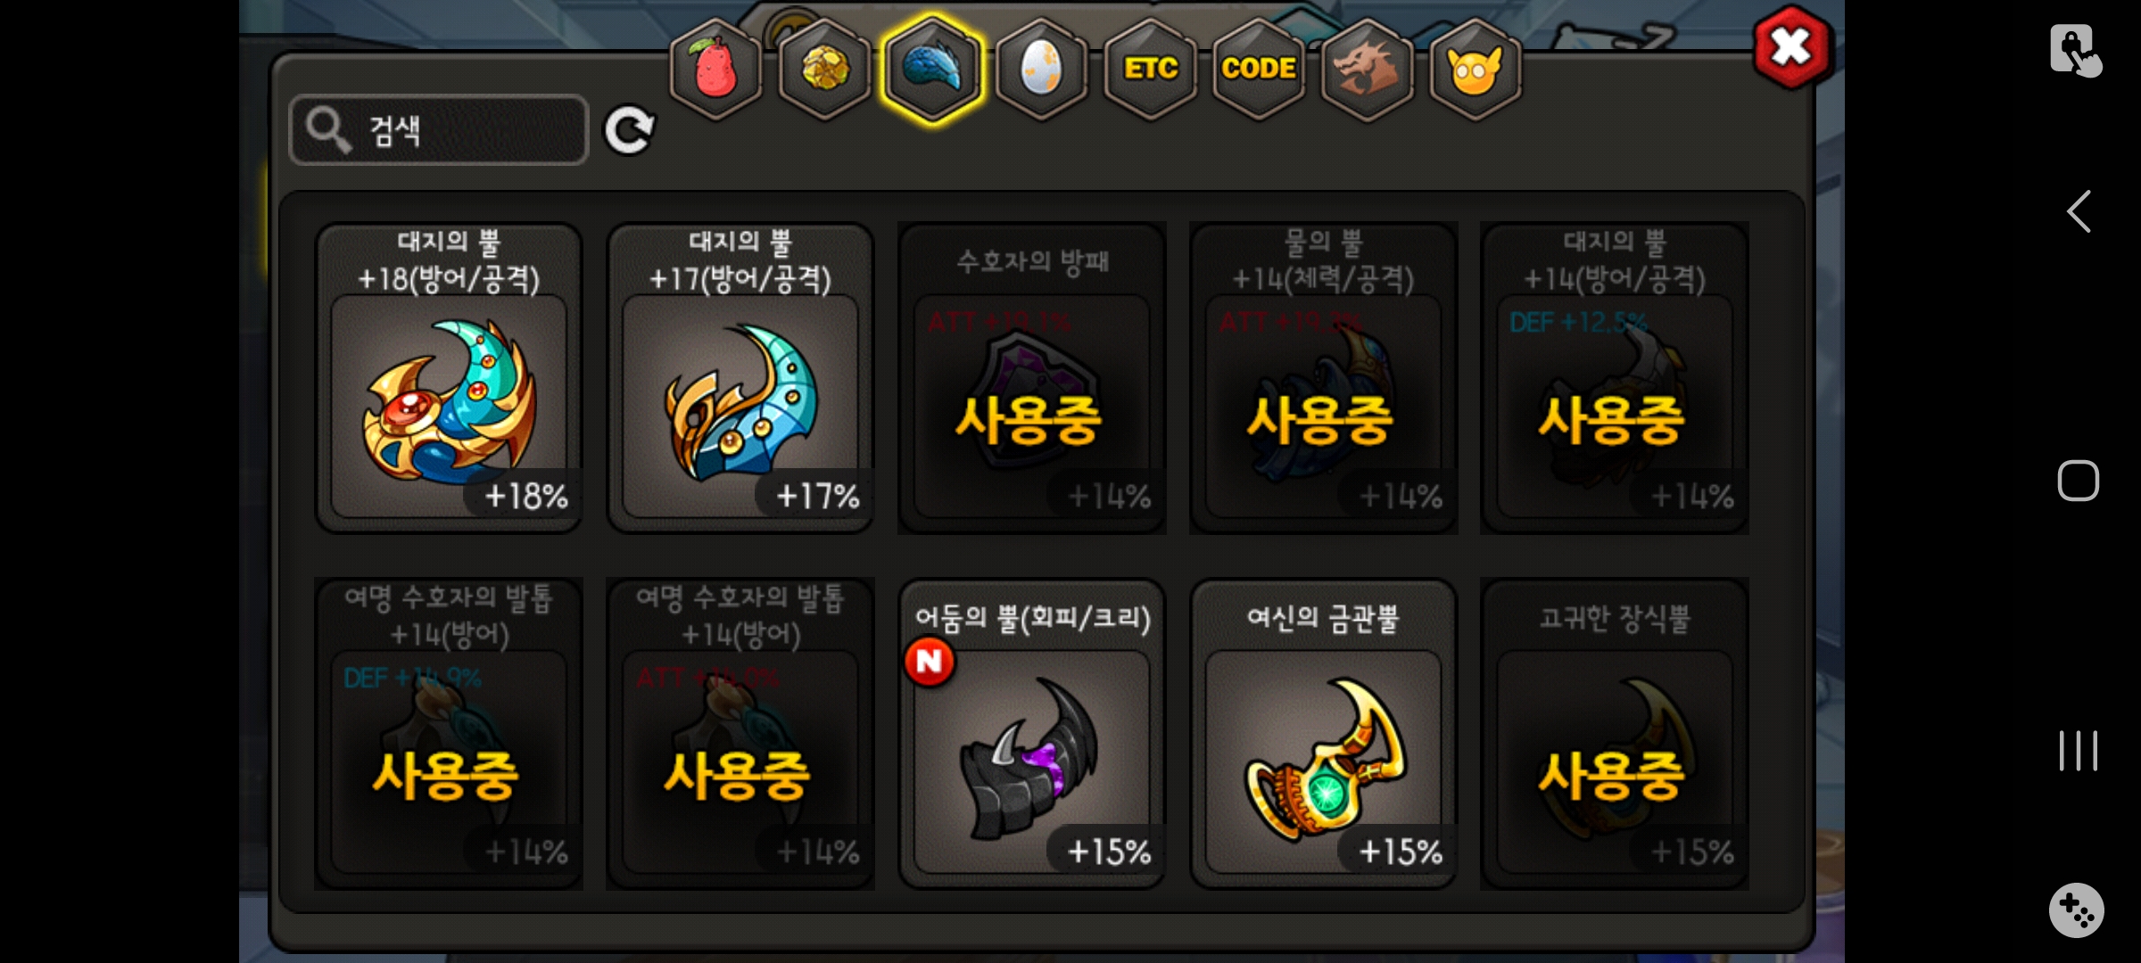Open the fruit food category tab
This screenshot has width=2141, height=963.
click(x=715, y=69)
